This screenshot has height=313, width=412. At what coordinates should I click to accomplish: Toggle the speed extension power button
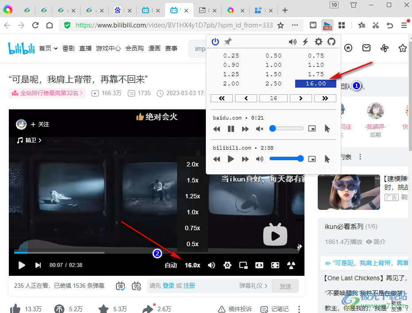pos(215,42)
